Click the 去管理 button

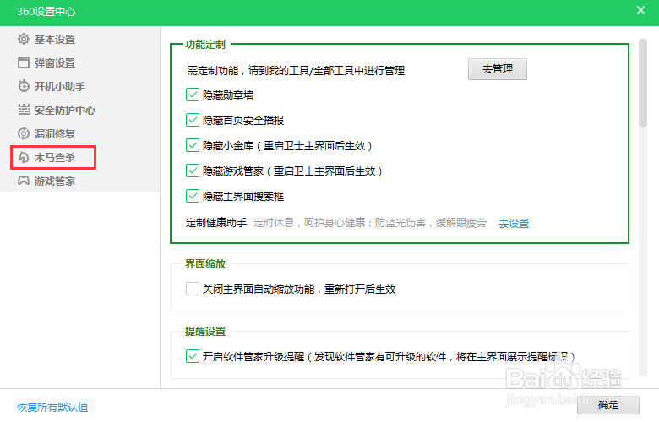pyautogui.click(x=497, y=69)
